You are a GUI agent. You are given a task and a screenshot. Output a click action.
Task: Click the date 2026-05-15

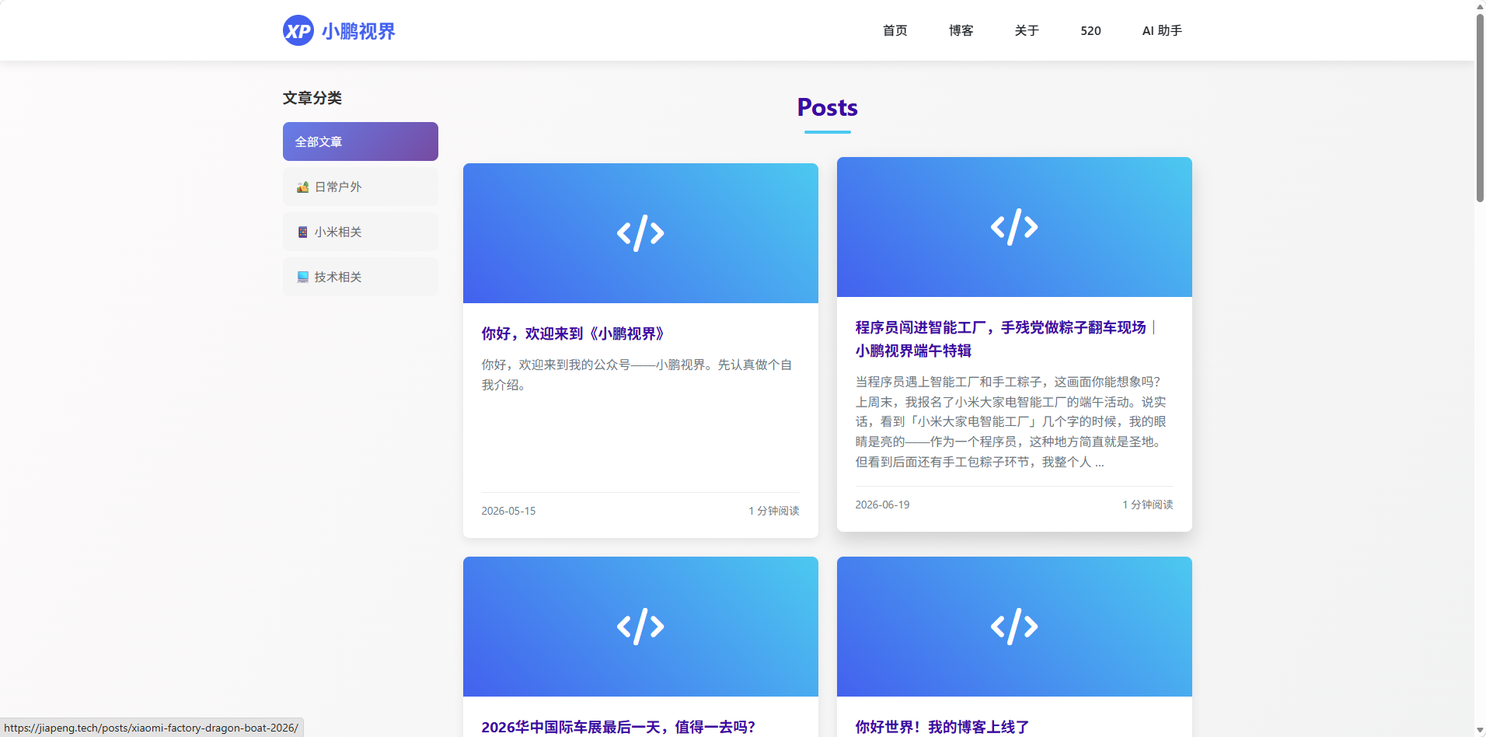[508, 511]
